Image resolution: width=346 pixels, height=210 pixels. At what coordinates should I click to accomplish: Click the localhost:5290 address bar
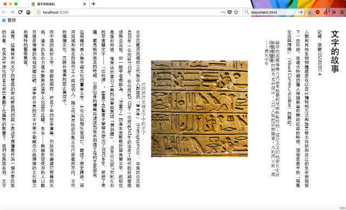(128, 12)
